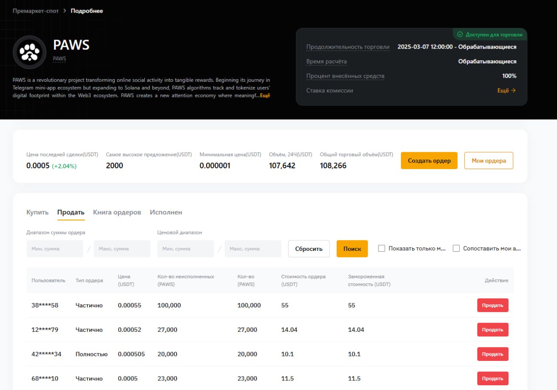Image resolution: width=557 pixels, height=390 pixels.
Task: Click the 'Время расчёта' label
Action: [x=326, y=61]
